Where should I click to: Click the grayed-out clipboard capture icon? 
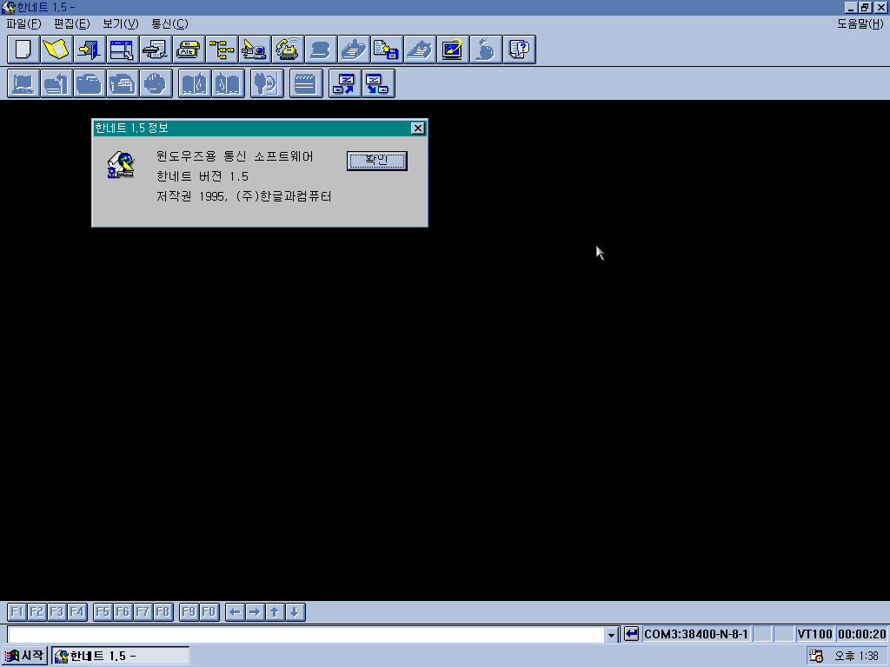click(354, 50)
